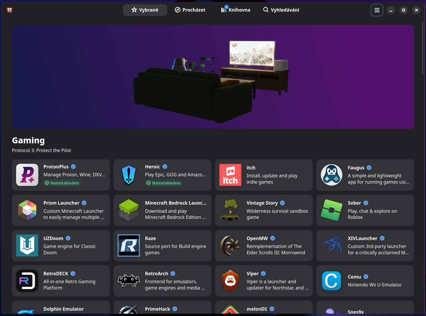Open the melonDS card title

pos(257,309)
